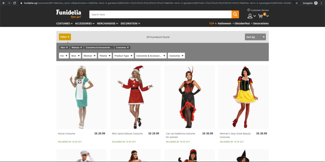Screen dimensions: 325x162
Task: Open the flat cap man costume thumbnail
Action: pos(82,156)
